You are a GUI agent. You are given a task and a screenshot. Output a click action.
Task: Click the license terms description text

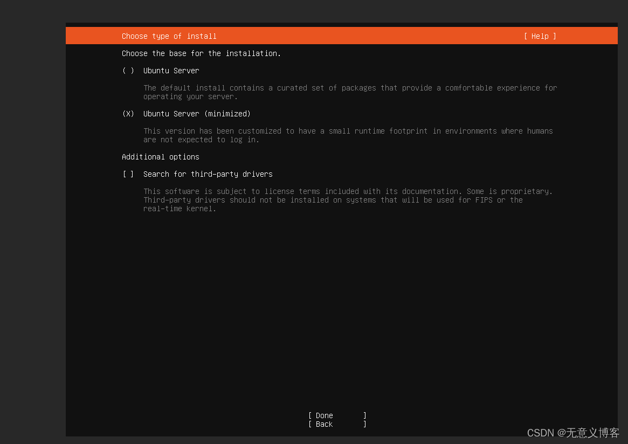click(x=348, y=200)
